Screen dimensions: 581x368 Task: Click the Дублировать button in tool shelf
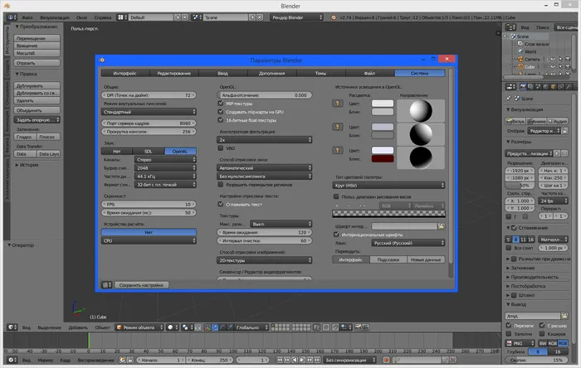(x=37, y=86)
